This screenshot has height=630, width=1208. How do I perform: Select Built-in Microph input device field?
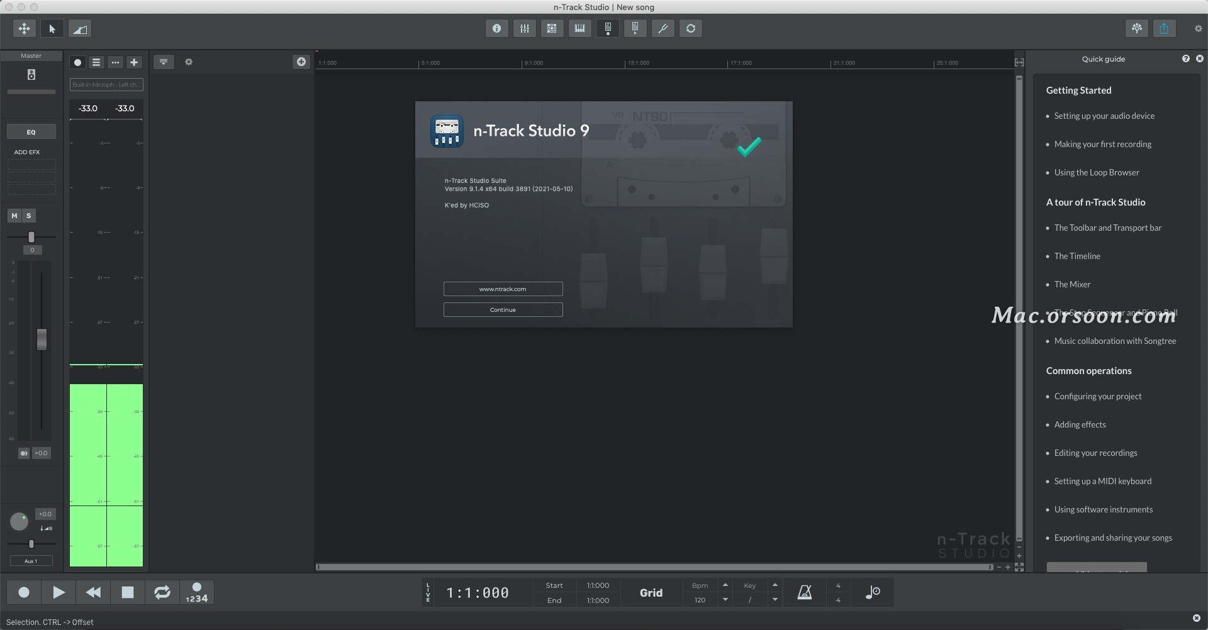(x=106, y=85)
